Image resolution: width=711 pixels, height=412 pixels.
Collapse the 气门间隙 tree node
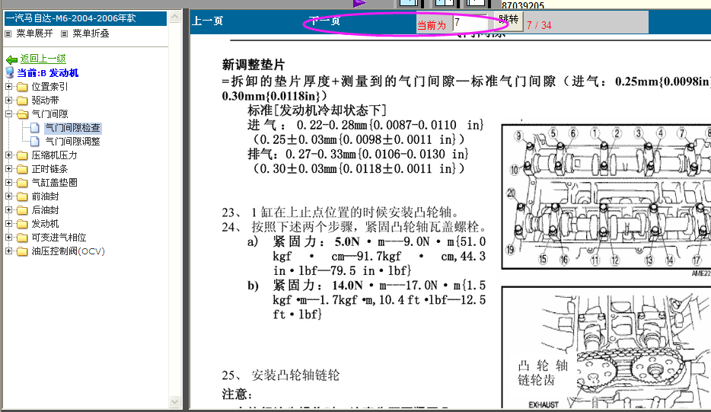click(x=8, y=114)
